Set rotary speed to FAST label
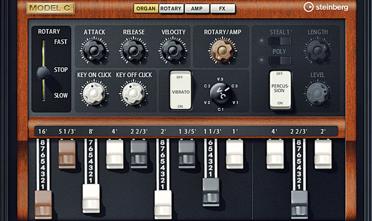The image size is (372, 221). (x=61, y=42)
